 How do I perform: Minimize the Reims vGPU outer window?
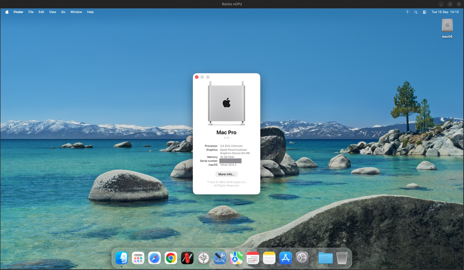[441, 4]
